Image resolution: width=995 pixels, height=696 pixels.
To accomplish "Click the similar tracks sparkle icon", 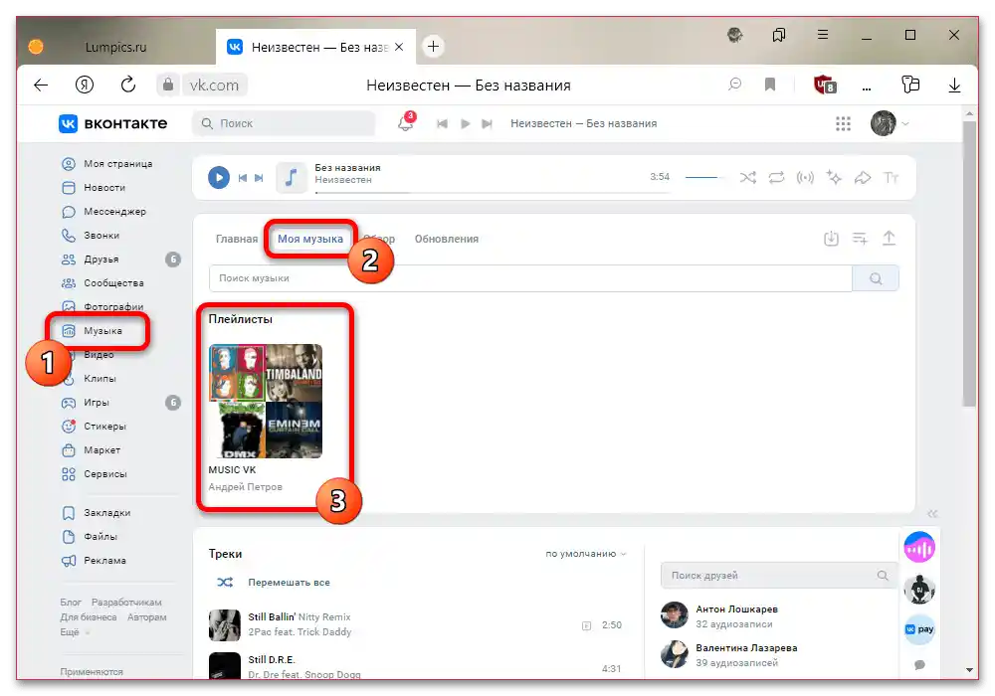I will click(834, 178).
